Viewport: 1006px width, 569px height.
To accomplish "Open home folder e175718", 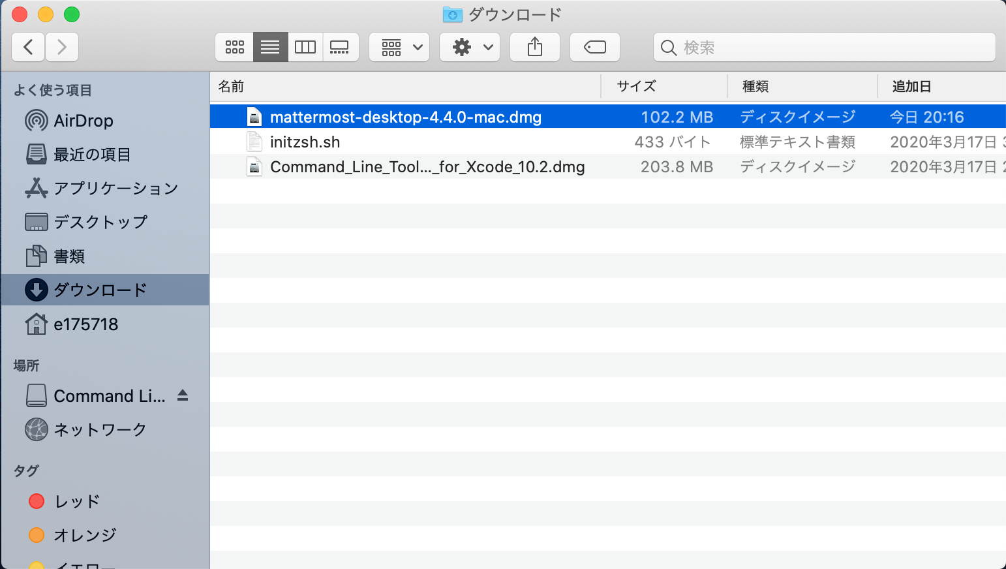I will pyautogui.click(x=104, y=324).
